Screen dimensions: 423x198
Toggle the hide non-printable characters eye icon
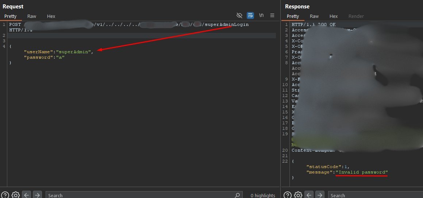(239, 15)
